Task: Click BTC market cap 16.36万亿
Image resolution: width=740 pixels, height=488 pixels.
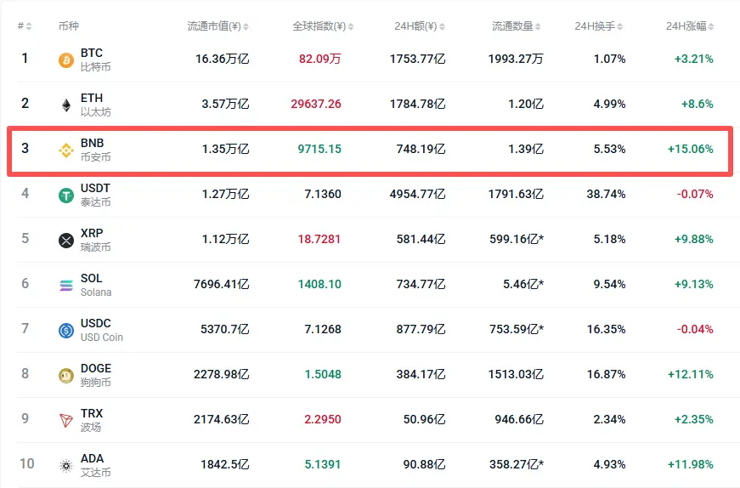Action: coord(223,59)
